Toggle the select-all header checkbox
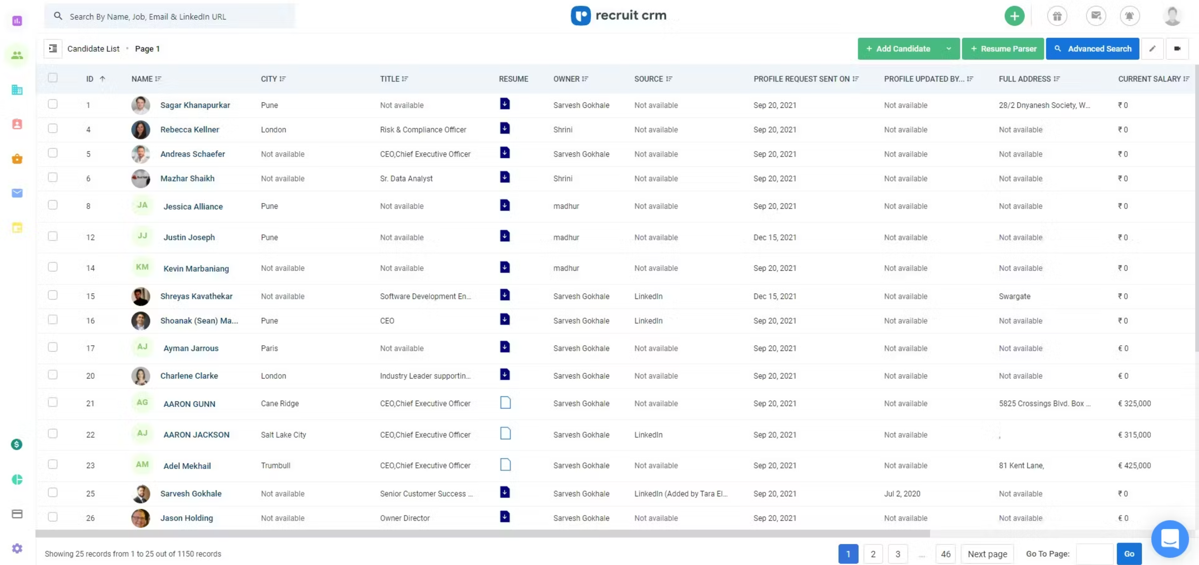 point(53,78)
